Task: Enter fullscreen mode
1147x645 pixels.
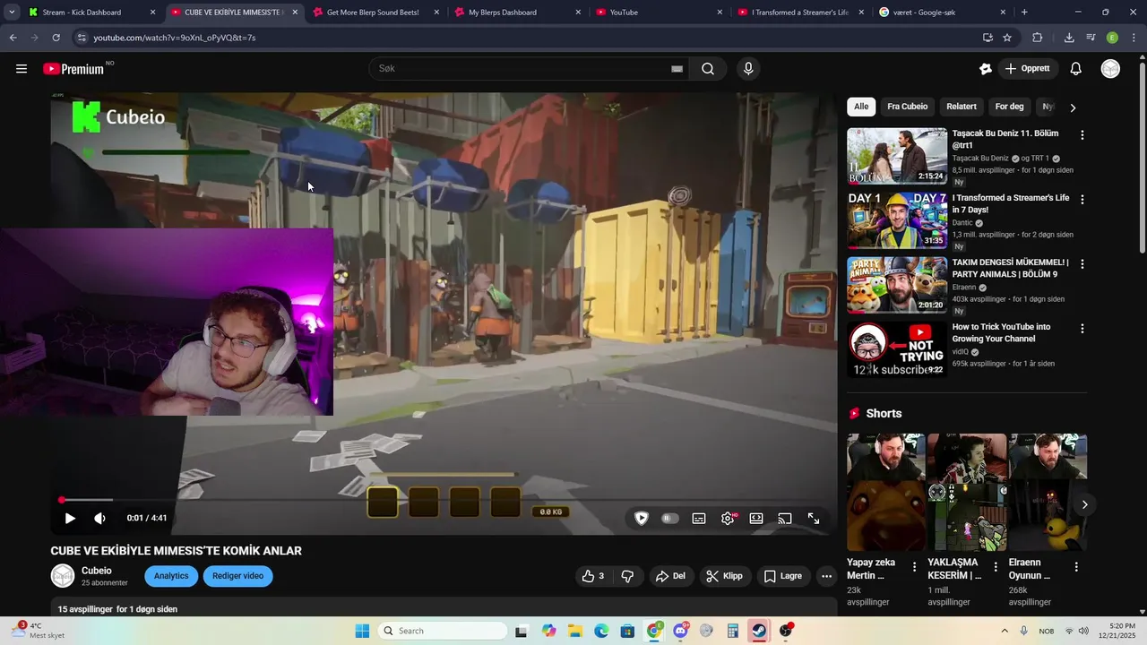Action: [814, 518]
